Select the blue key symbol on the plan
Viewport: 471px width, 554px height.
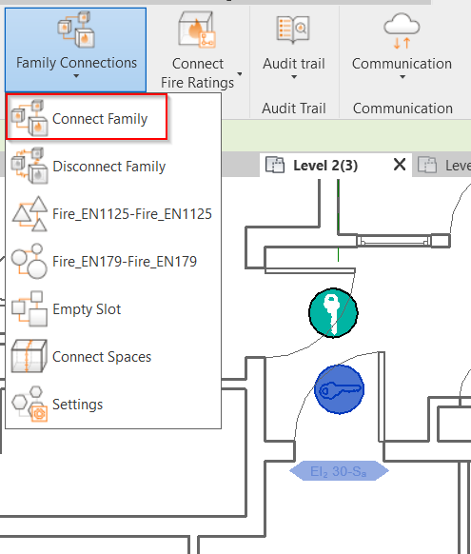coord(340,389)
